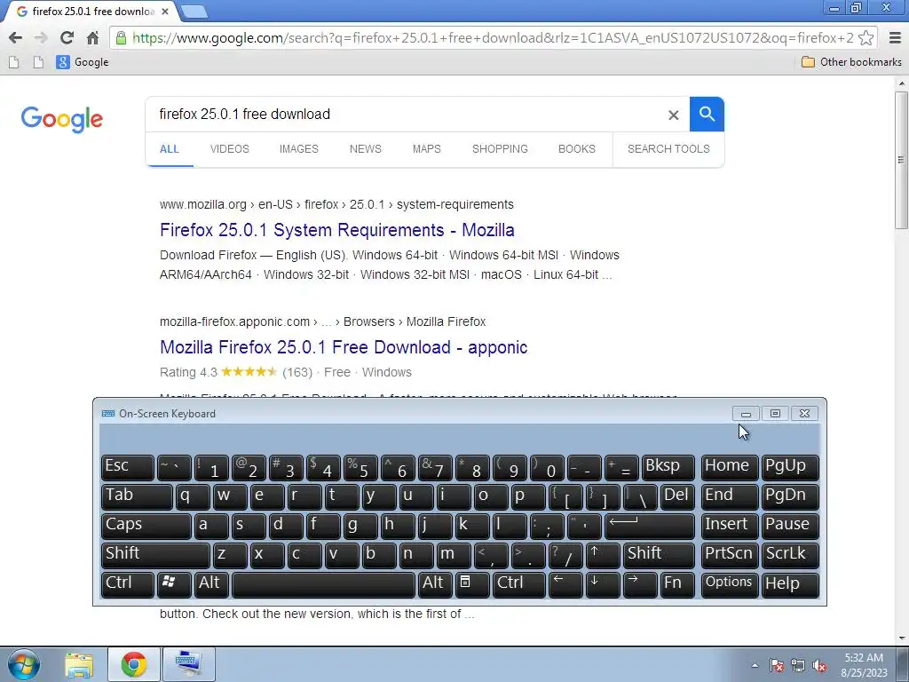Clear the search box with X icon
Image resolution: width=909 pixels, height=682 pixels.
point(673,115)
